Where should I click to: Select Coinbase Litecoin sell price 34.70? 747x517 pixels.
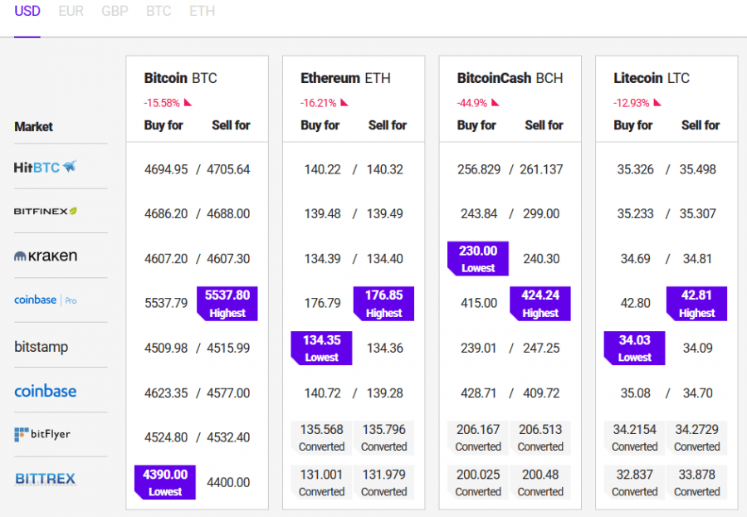(697, 393)
